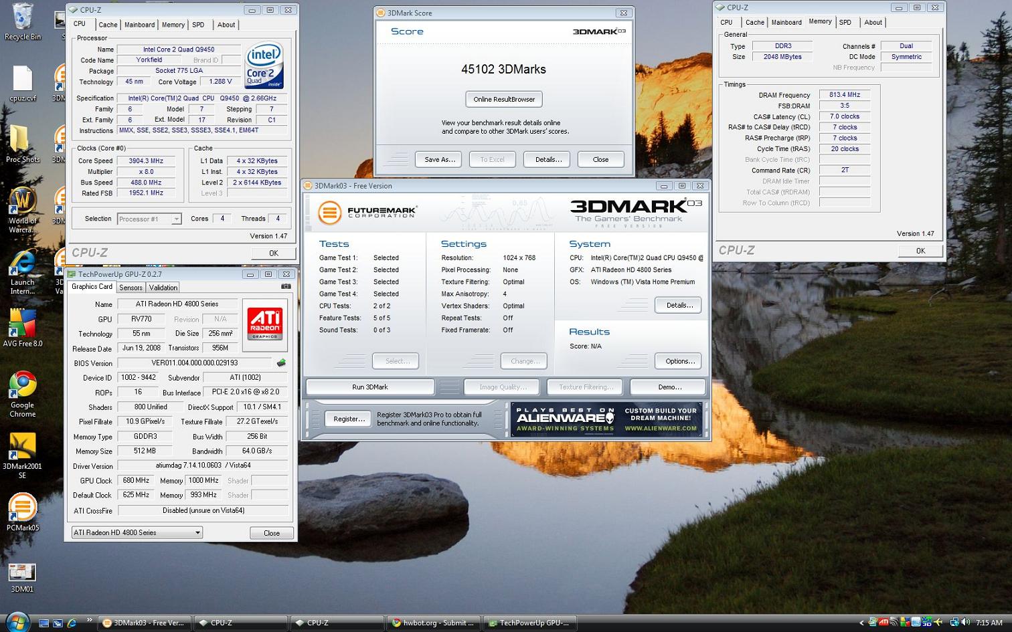Image resolution: width=1012 pixels, height=632 pixels.
Task: Click Show Desktop quick launch icon
Action: point(44,623)
